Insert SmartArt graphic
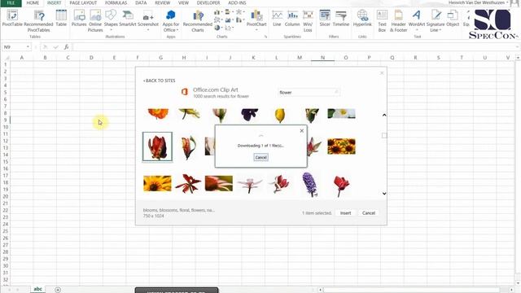 click(128, 18)
